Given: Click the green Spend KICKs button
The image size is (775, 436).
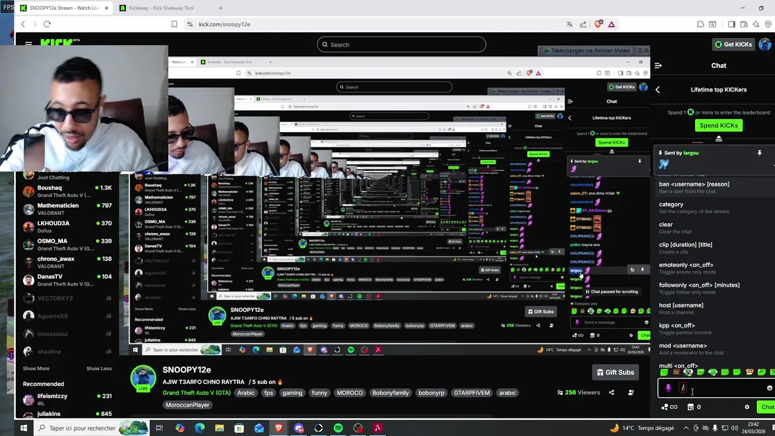Looking at the screenshot, I should tap(719, 125).
